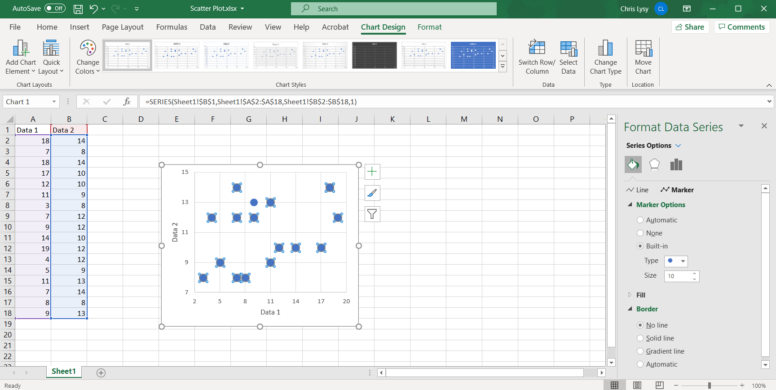Click the CL account avatar

pyautogui.click(x=661, y=9)
